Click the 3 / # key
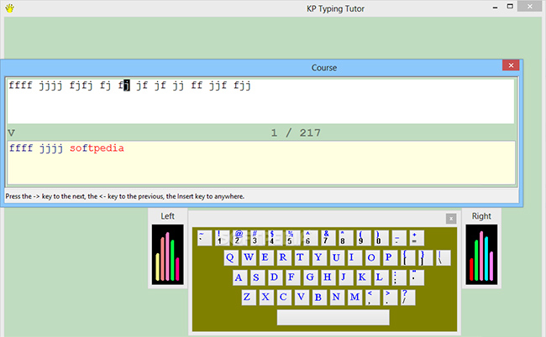Viewport: 546px width, 337px height. pos(257,238)
